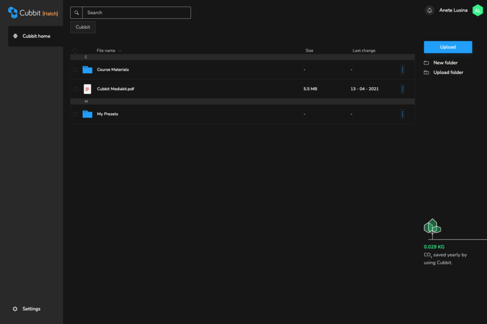This screenshot has width=487, height=324.
Task: Open more options for My Presets
Action: click(402, 114)
